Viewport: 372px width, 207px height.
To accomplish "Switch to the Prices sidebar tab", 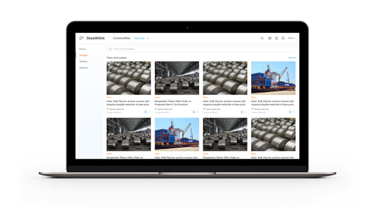I will [x=82, y=49].
